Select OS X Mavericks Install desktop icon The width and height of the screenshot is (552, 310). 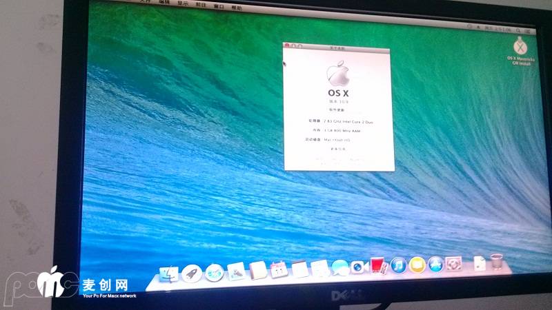522,47
